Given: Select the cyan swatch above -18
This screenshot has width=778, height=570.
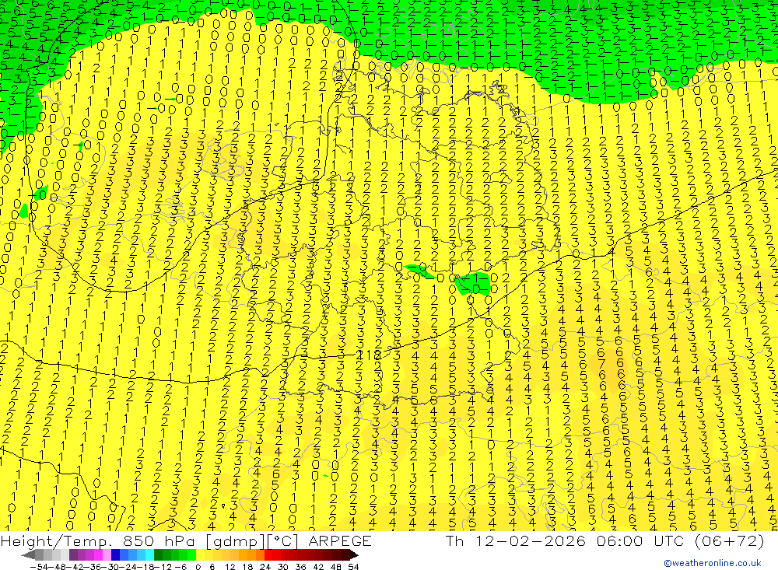Looking at the screenshot, I should click(x=149, y=555).
